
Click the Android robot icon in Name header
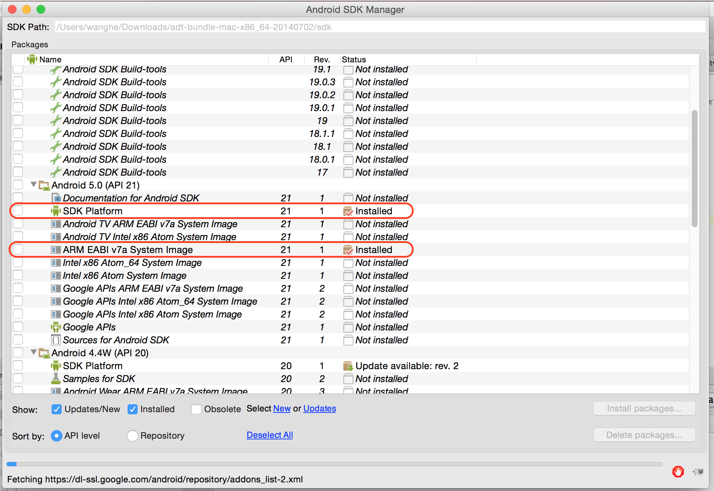(32, 59)
